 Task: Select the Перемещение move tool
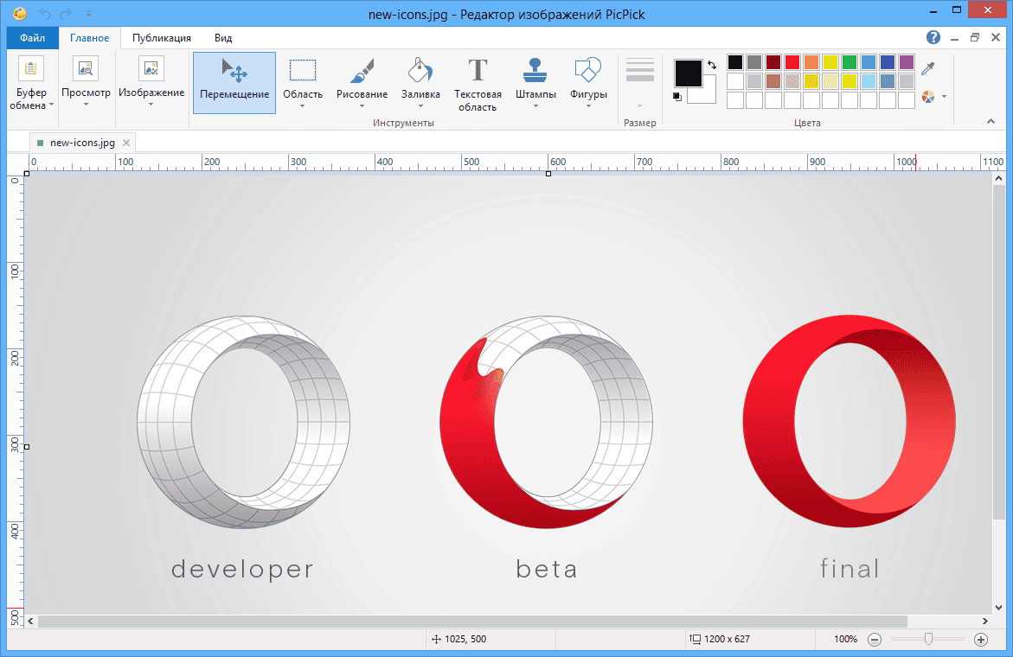234,83
